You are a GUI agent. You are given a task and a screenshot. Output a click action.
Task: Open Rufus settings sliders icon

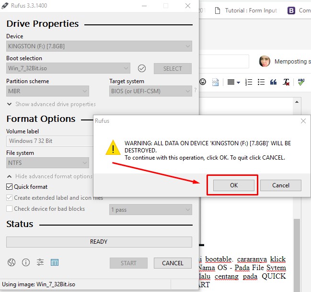pos(40,262)
